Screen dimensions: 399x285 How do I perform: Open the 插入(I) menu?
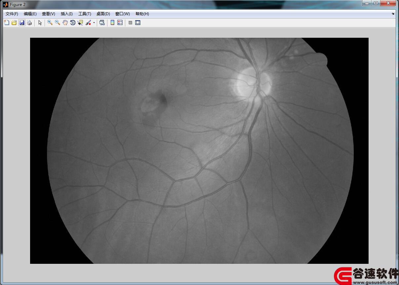(x=67, y=14)
